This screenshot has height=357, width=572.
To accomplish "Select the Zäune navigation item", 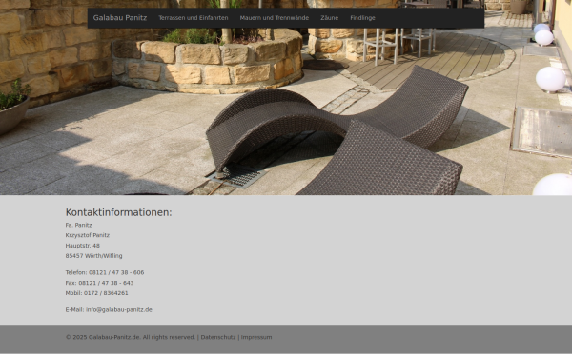I will 330,18.
